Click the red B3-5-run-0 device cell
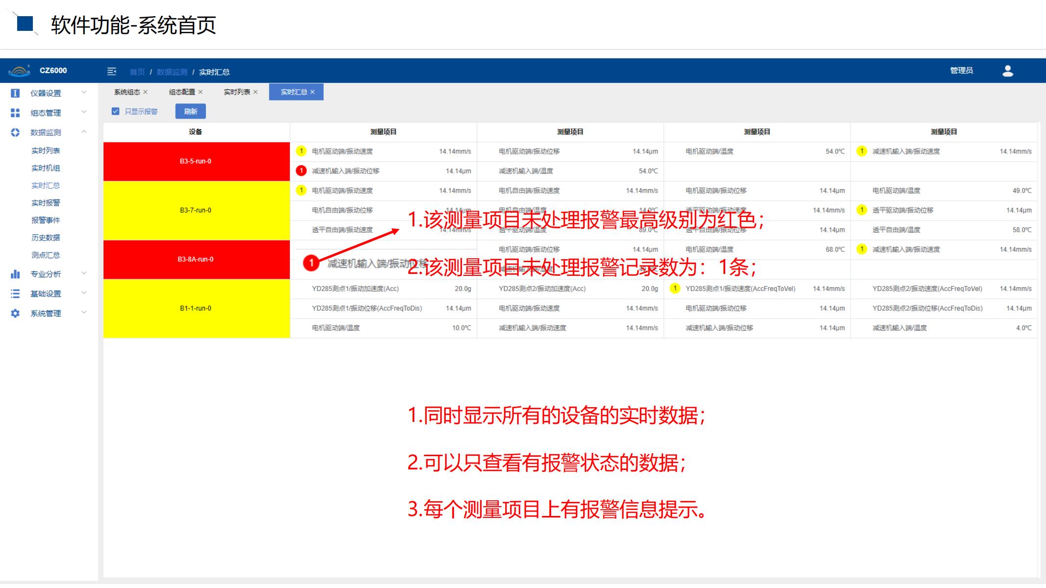The image size is (1046, 588). coord(196,161)
